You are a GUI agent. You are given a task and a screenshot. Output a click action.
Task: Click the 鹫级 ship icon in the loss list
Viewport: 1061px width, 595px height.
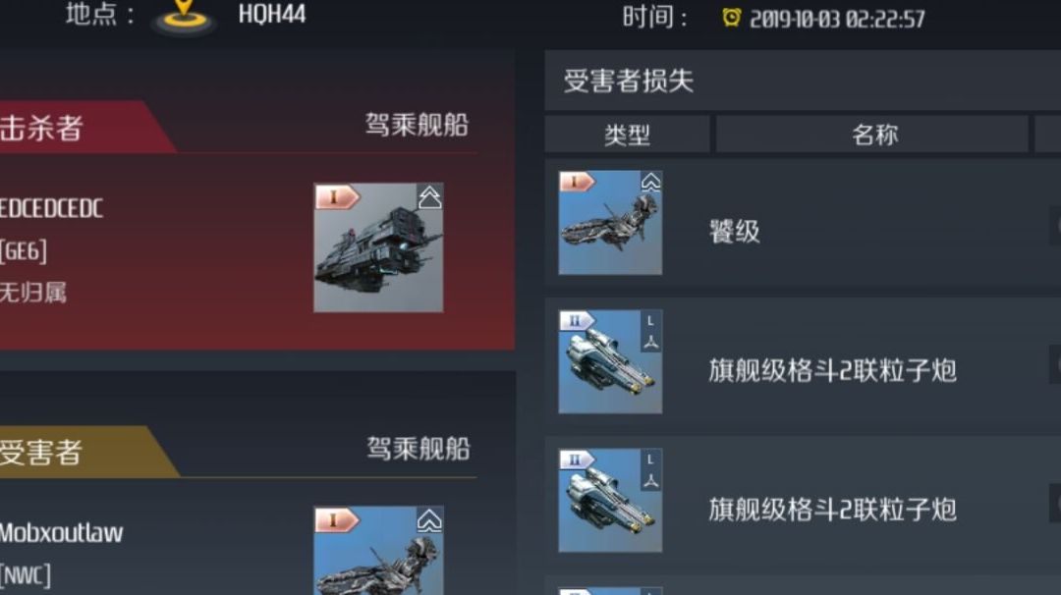[x=610, y=223]
